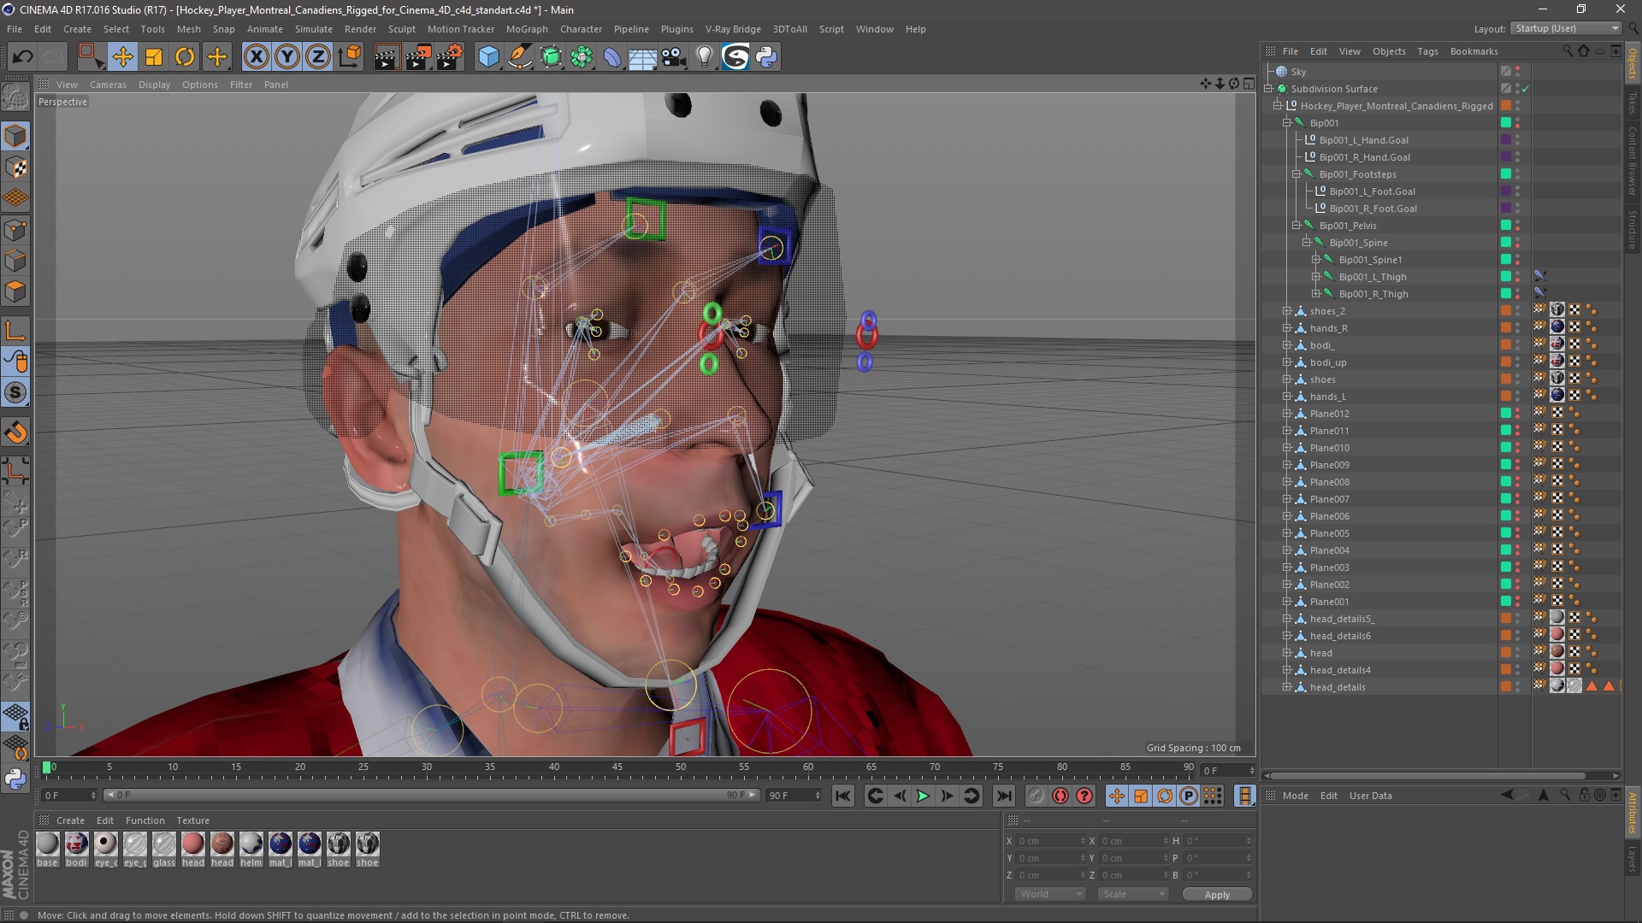Image resolution: width=1642 pixels, height=923 pixels.
Task: Toggle visibility dots for bodi_up
Action: point(1518,362)
